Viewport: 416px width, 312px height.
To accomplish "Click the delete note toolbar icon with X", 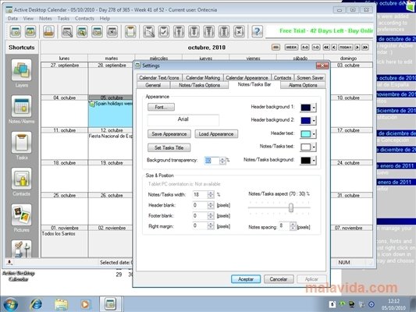I will tap(112, 31).
